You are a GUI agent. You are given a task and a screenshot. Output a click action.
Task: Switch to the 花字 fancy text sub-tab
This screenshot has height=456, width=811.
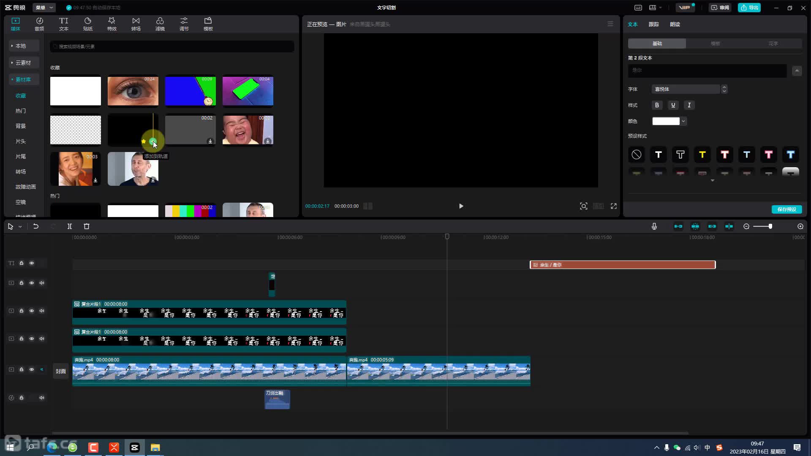773,43
